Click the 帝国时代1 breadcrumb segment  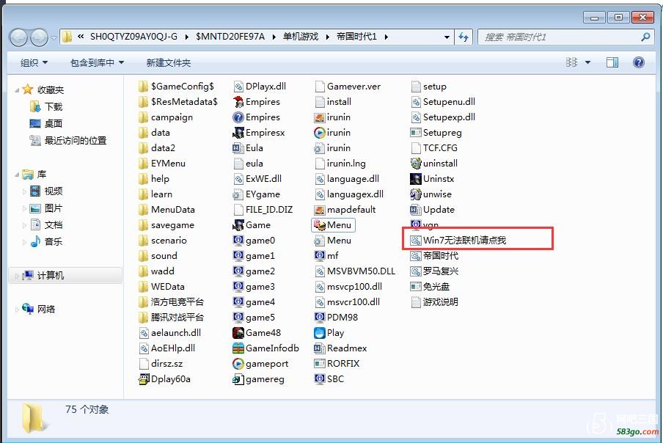356,37
